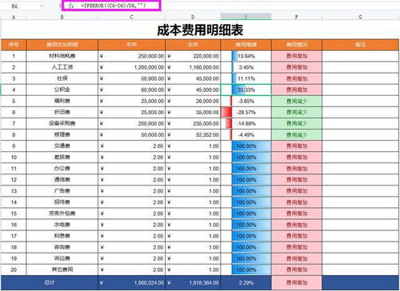Click the 费用支出明细 header cell
The width and height of the screenshot is (400, 291).
click(62, 45)
